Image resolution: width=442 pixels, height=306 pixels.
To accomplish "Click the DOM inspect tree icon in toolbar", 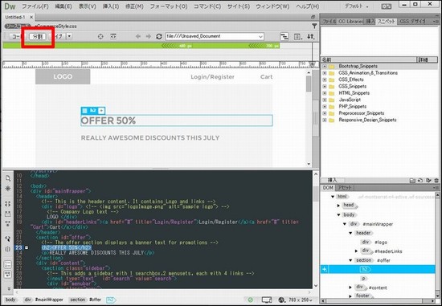I will [284, 37].
